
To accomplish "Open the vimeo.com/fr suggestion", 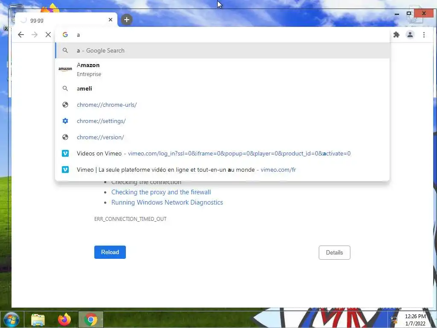I will click(x=222, y=169).
